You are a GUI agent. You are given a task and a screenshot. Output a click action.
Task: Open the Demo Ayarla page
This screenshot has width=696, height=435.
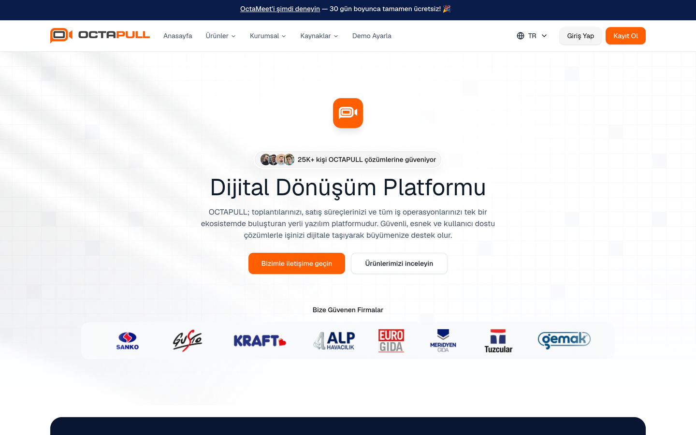[372, 36]
